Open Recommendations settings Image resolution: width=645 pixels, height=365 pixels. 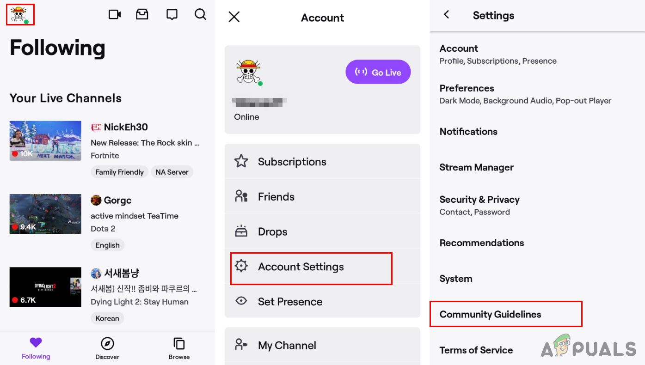pos(537,243)
